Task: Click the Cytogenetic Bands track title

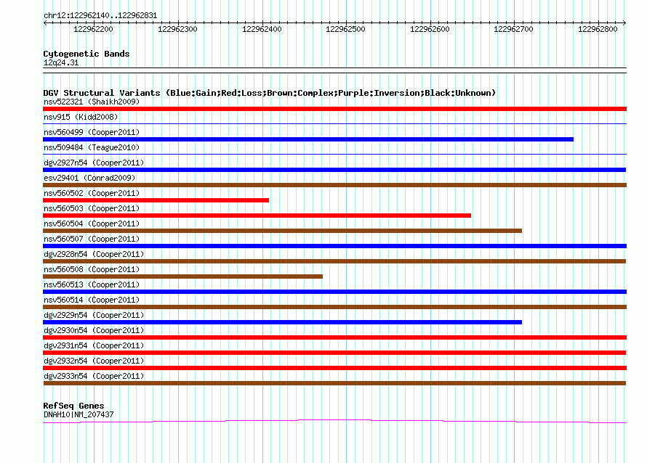Action: [87, 54]
